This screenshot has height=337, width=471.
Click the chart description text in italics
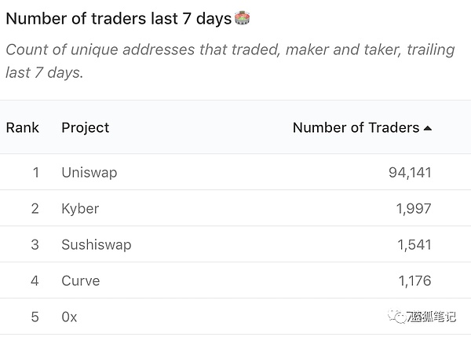pos(229,60)
